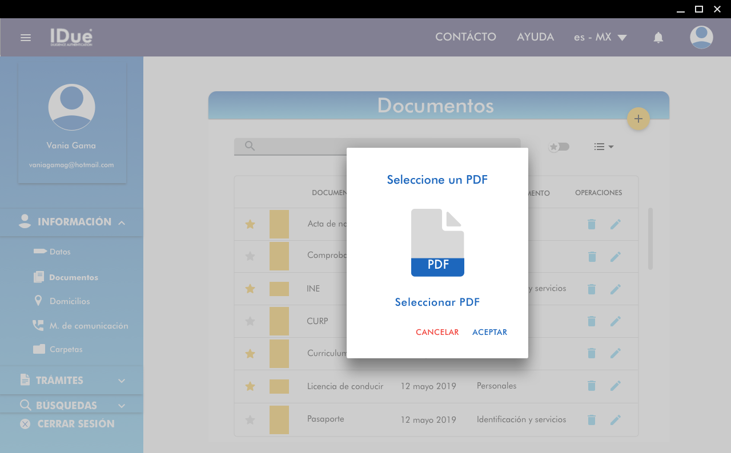Screen dimensions: 731x453
Task: Edit the Licencia de conducir document
Action: click(615, 386)
